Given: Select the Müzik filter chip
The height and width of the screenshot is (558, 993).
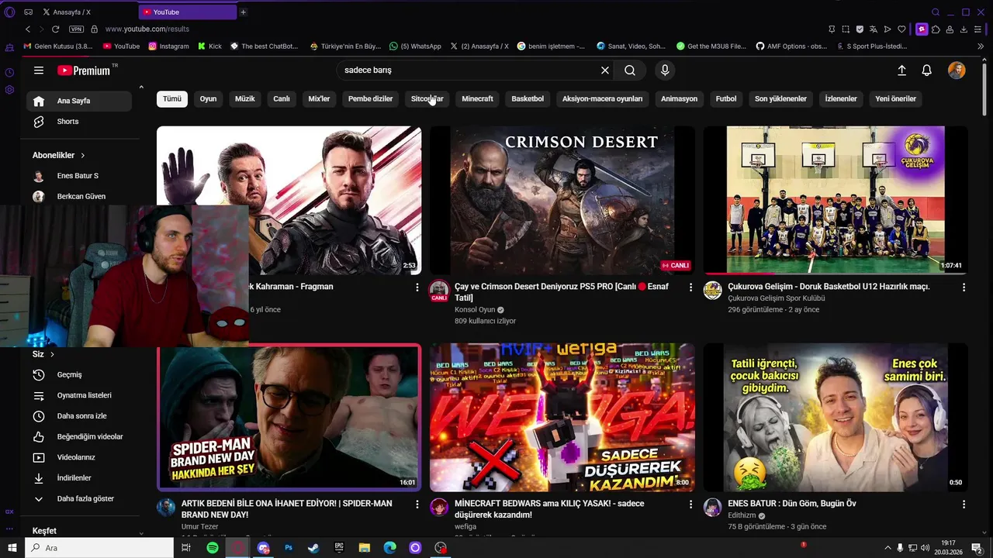Looking at the screenshot, I should (245, 98).
